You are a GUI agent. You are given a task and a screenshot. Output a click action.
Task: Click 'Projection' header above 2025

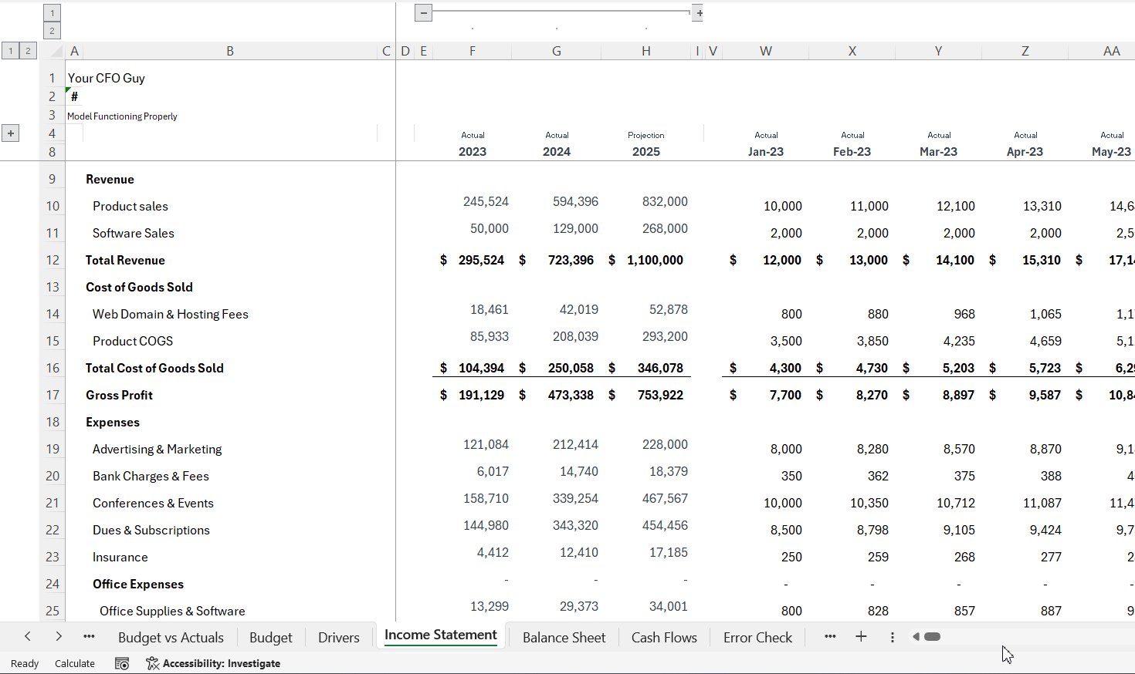[x=646, y=135]
